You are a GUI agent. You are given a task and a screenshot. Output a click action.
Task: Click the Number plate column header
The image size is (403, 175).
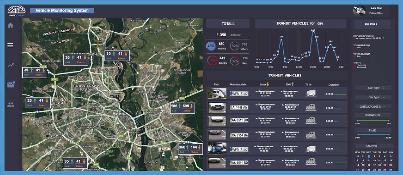coord(239,85)
